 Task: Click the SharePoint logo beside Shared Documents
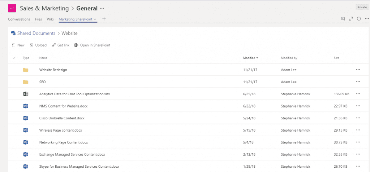point(13,33)
